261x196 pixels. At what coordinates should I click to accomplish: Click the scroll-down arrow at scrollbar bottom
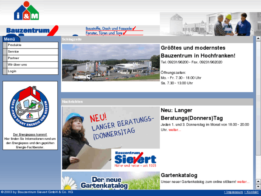pos(258,187)
